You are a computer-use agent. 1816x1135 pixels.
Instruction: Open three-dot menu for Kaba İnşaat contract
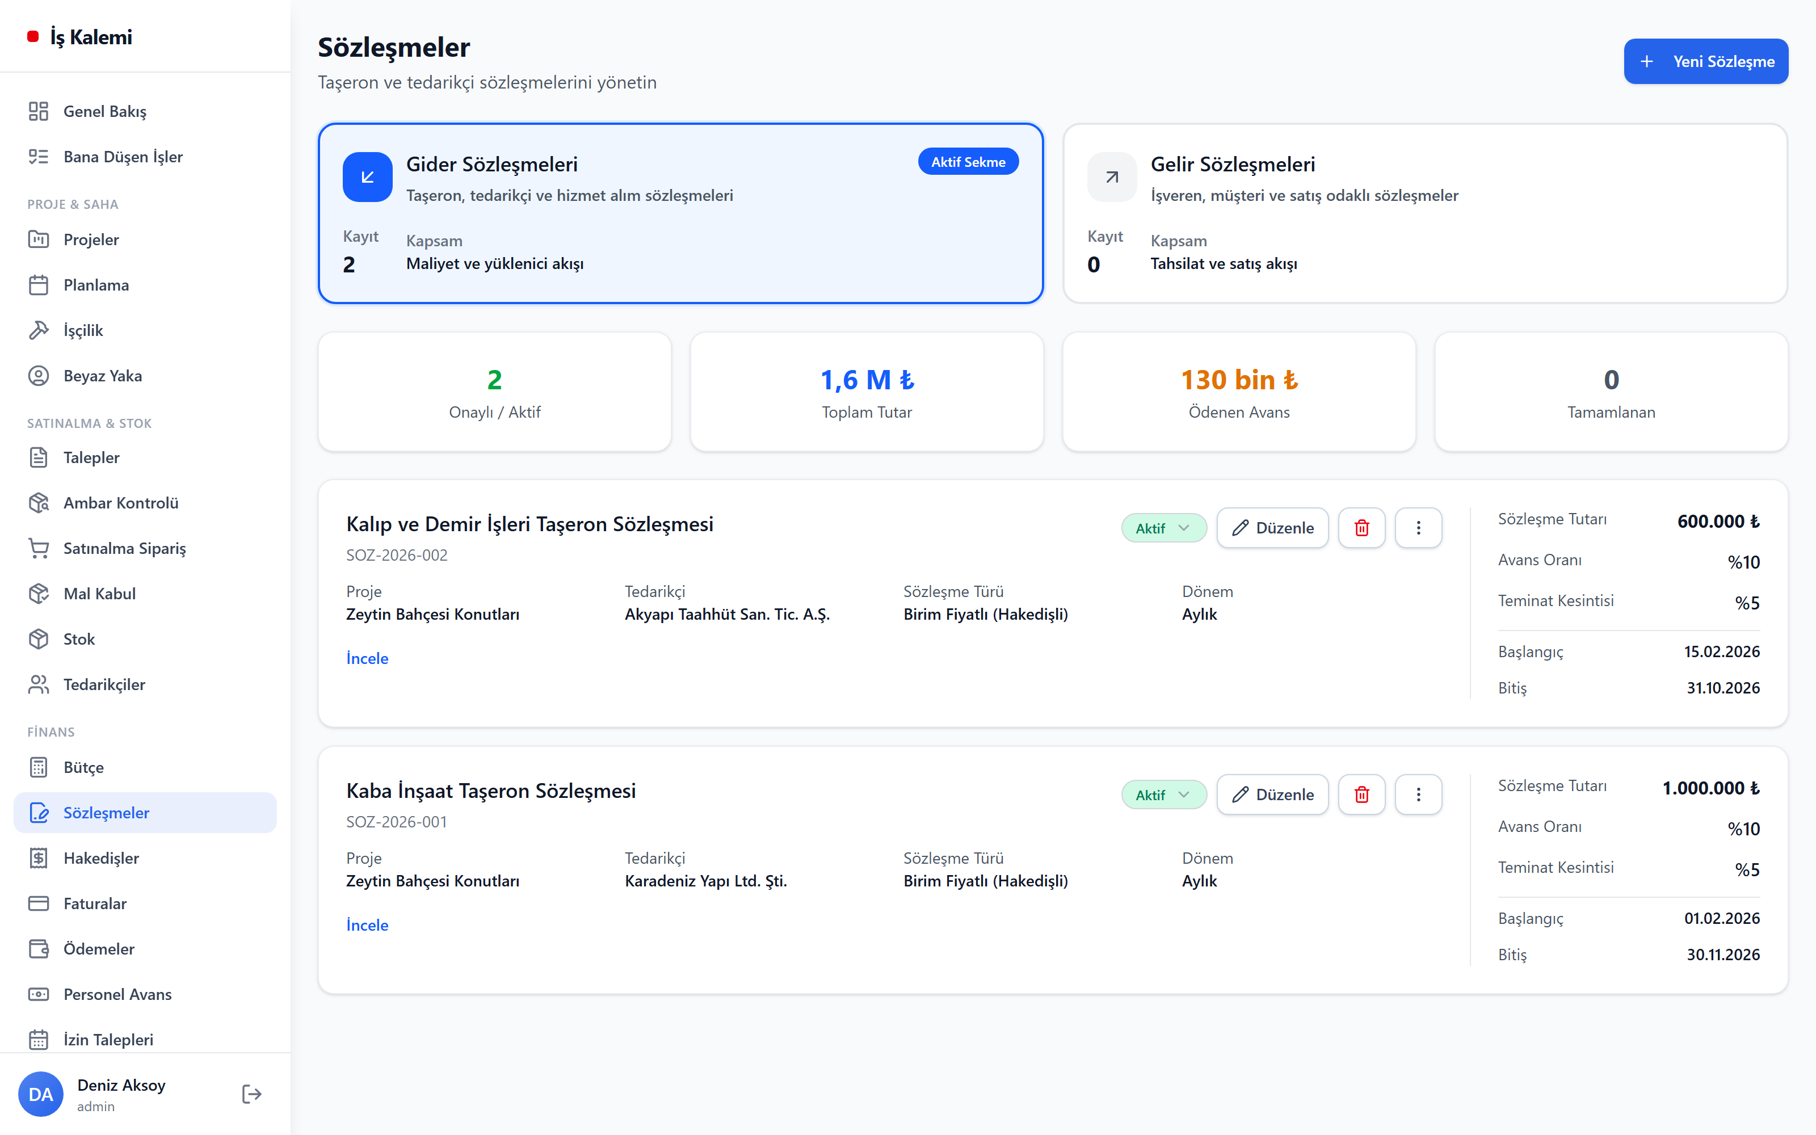pyautogui.click(x=1418, y=794)
